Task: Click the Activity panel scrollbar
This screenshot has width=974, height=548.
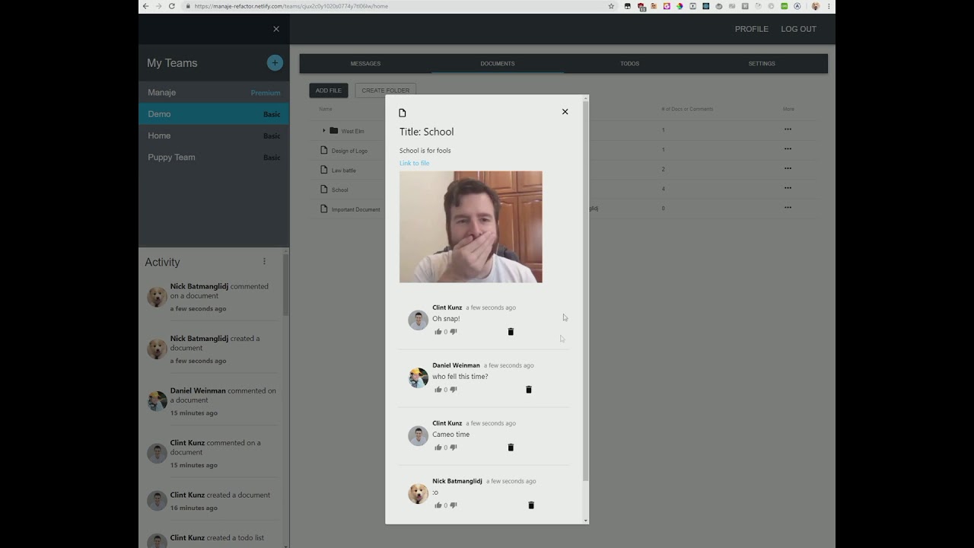Action: (x=286, y=285)
